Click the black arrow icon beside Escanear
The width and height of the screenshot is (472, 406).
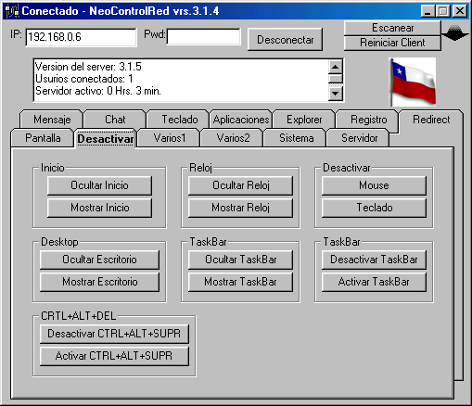454,32
